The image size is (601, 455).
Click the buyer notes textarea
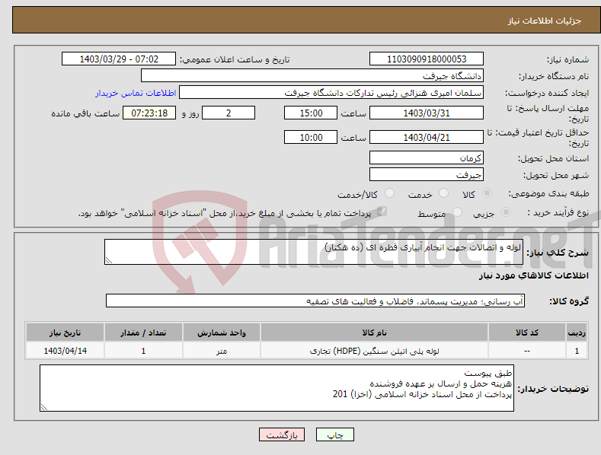(277, 388)
